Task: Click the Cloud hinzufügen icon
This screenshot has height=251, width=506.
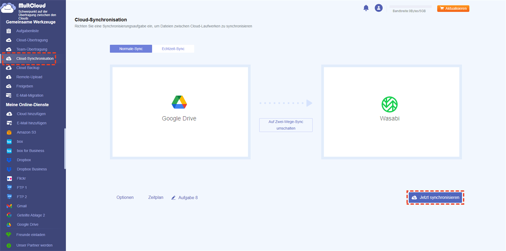Action: (9, 114)
